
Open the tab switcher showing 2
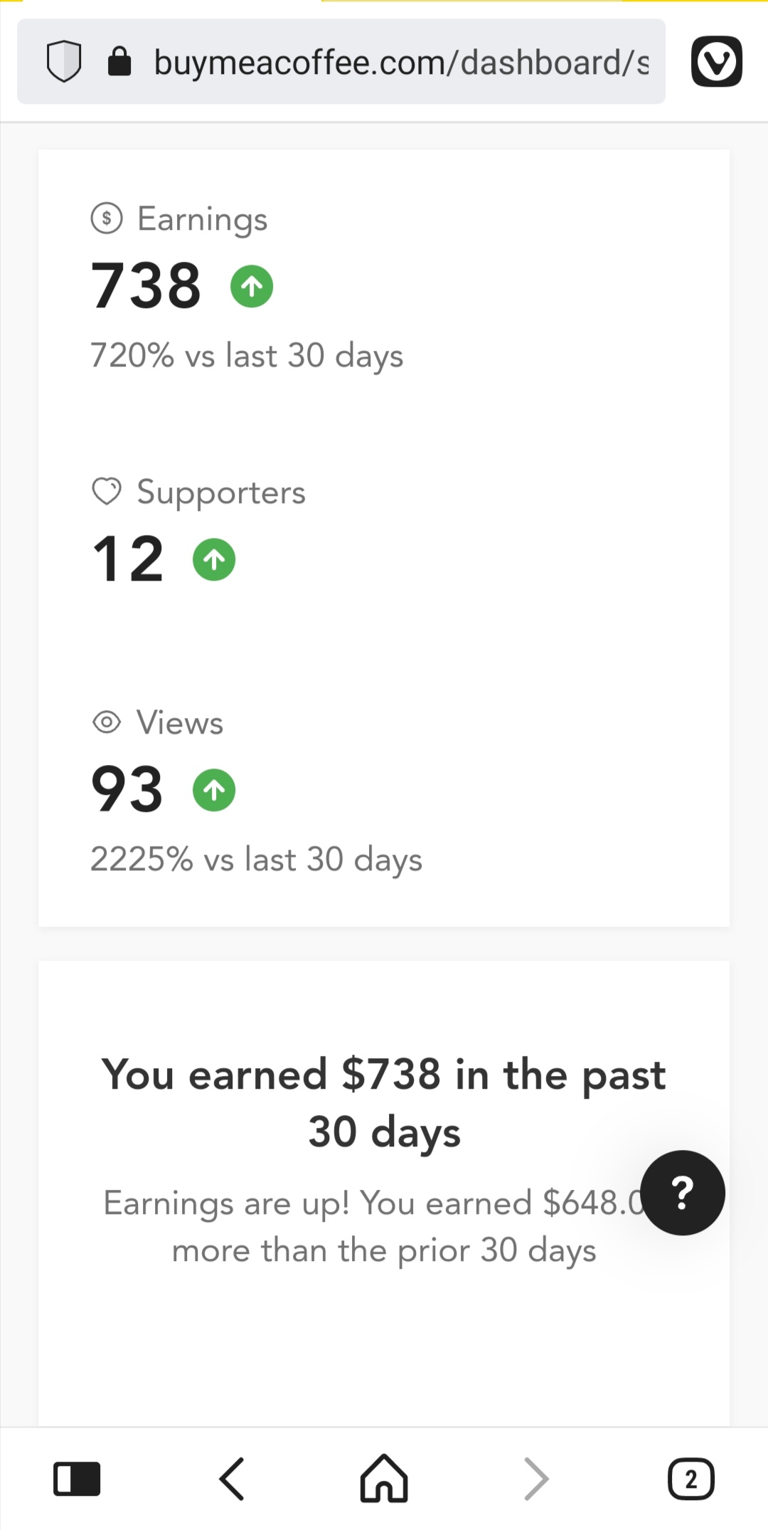(691, 1479)
